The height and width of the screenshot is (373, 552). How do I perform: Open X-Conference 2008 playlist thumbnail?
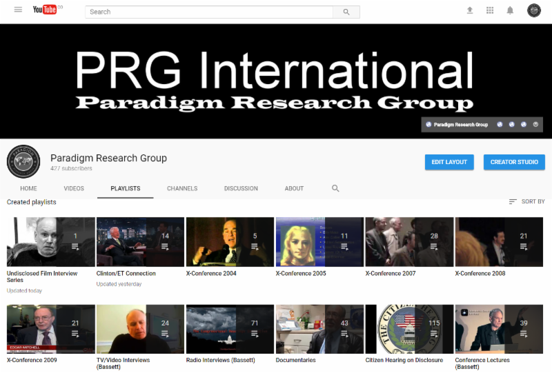pyautogui.click(x=499, y=242)
